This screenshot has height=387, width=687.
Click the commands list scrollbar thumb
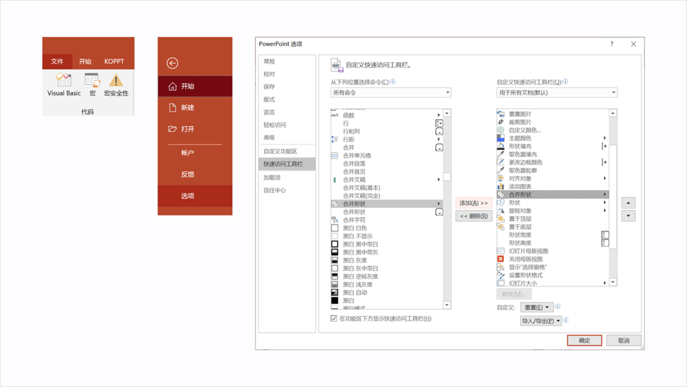pyautogui.click(x=447, y=177)
